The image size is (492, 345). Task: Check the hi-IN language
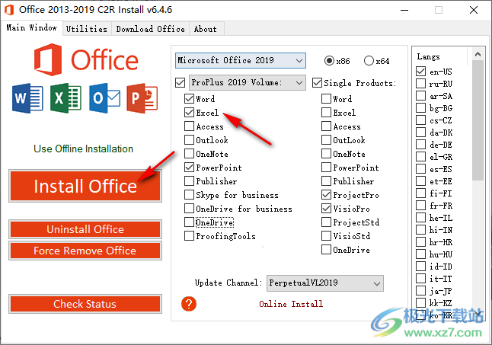click(420, 230)
